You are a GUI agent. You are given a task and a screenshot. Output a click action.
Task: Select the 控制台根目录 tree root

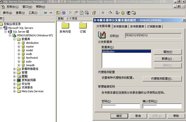coord(12,24)
